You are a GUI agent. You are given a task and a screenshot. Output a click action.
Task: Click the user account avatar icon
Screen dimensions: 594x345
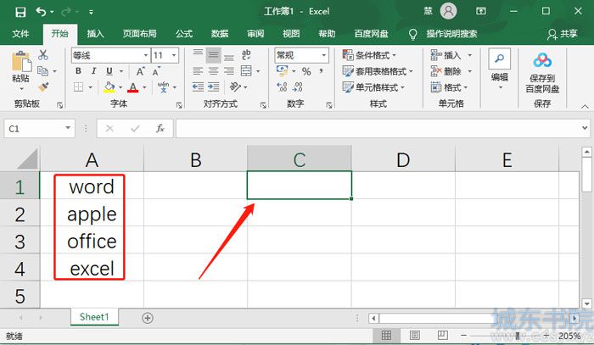coord(448,11)
